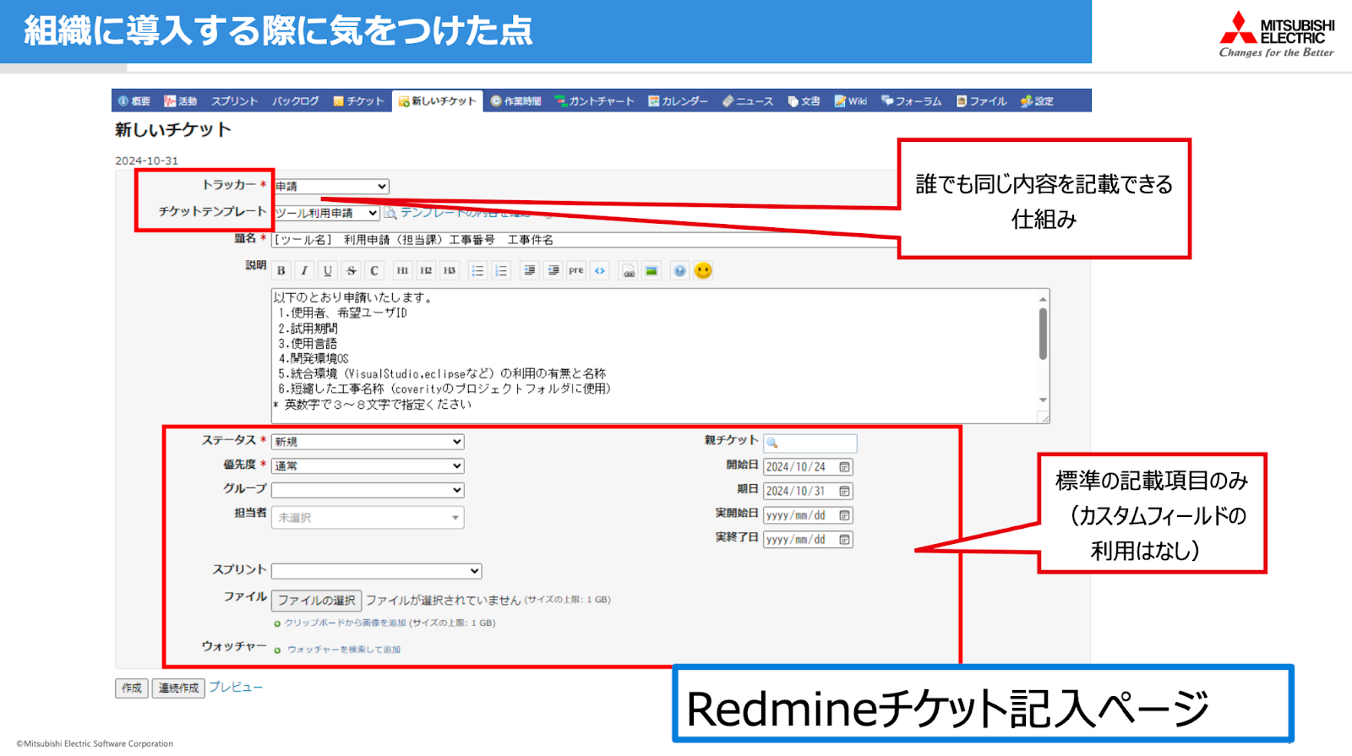Viewport: 1352px width, 756px height.
Task: Apply bold formatting in description toolbar
Action: (x=281, y=270)
